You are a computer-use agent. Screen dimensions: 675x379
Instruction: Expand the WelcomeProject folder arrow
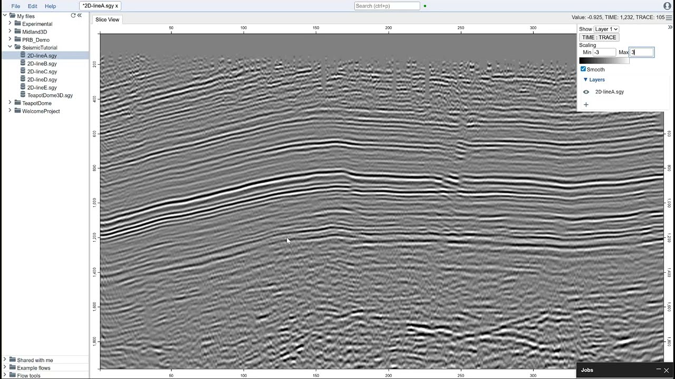click(x=10, y=111)
